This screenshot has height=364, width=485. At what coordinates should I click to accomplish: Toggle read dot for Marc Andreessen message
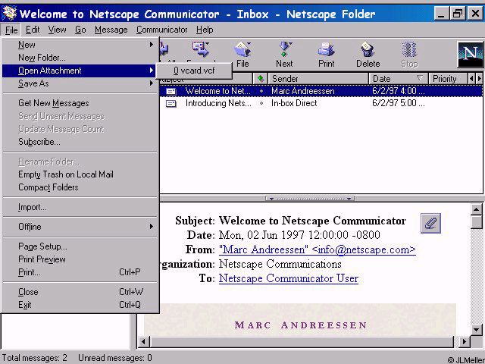(261, 91)
